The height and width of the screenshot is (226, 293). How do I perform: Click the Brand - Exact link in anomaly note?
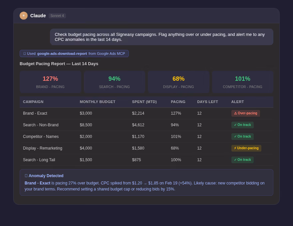37,183
